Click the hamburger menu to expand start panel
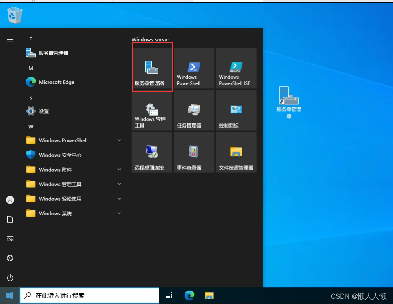This screenshot has width=393, height=304. pos(10,39)
